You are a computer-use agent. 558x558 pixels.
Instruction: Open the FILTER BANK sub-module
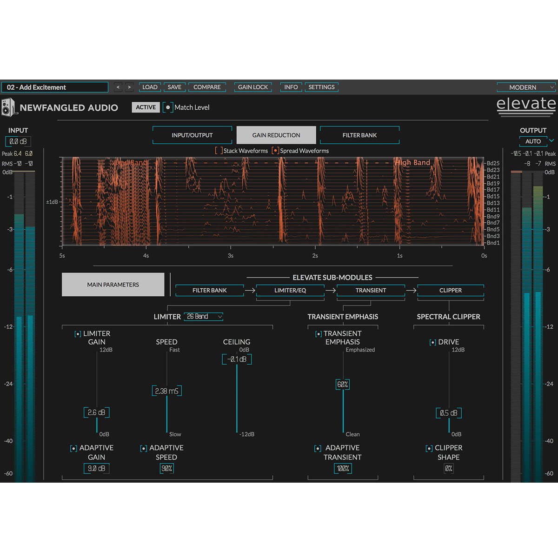(x=210, y=290)
